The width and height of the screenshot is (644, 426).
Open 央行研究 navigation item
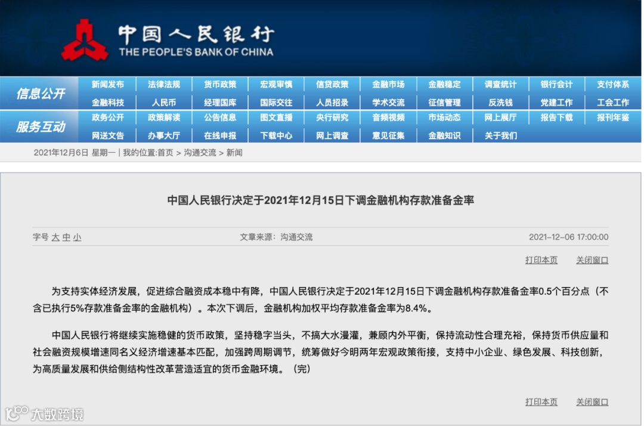[332, 118]
